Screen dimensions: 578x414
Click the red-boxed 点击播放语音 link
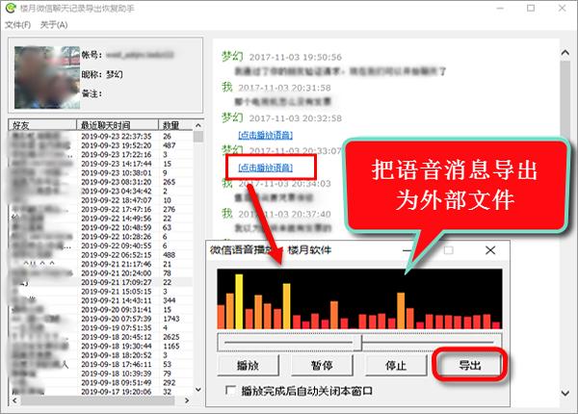(x=266, y=168)
